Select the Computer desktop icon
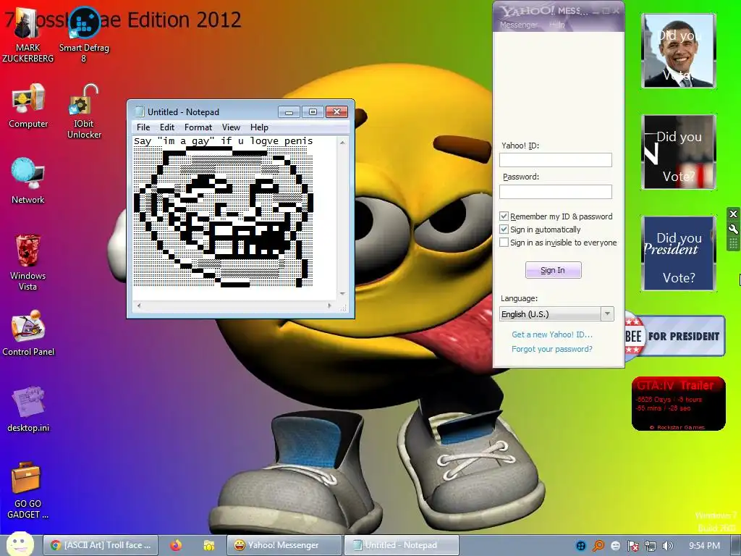The width and height of the screenshot is (741, 556). click(x=28, y=106)
